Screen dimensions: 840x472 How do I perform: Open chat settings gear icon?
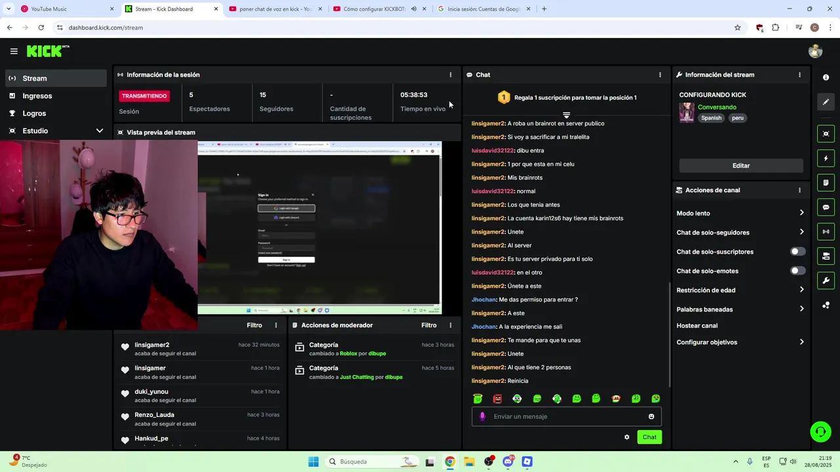pos(627,437)
